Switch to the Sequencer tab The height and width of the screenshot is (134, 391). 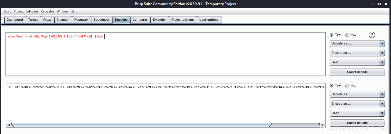point(101,20)
